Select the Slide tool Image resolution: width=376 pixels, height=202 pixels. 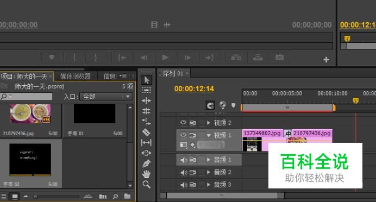click(x=146, y=153)
